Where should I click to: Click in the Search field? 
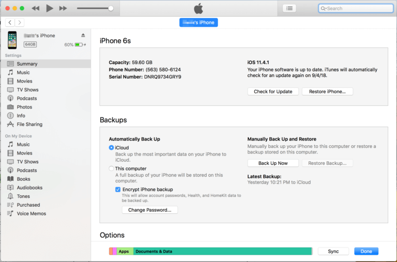[x=356, y=8]
